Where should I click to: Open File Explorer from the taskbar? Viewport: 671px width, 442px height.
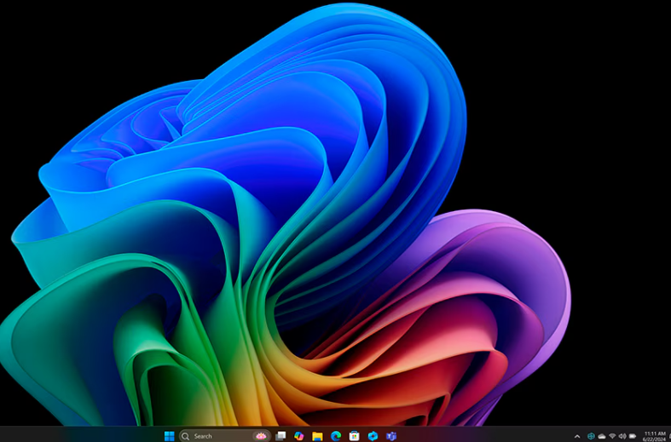tap(317, 436)
